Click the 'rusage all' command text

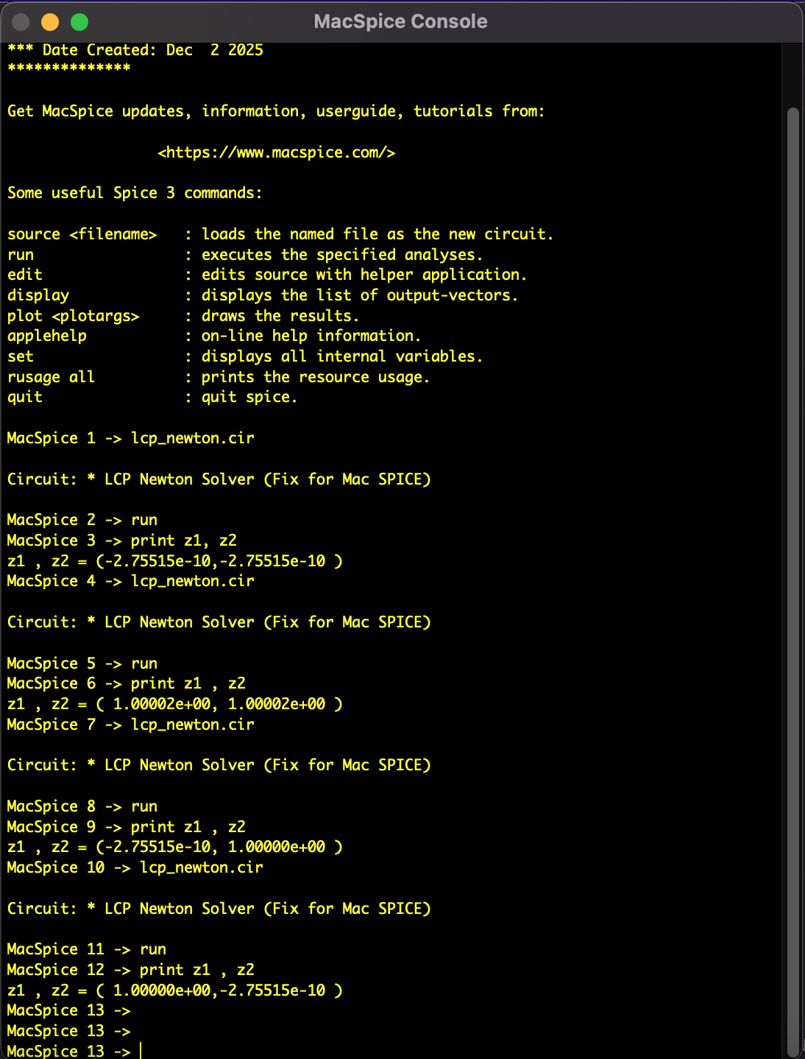51,377
